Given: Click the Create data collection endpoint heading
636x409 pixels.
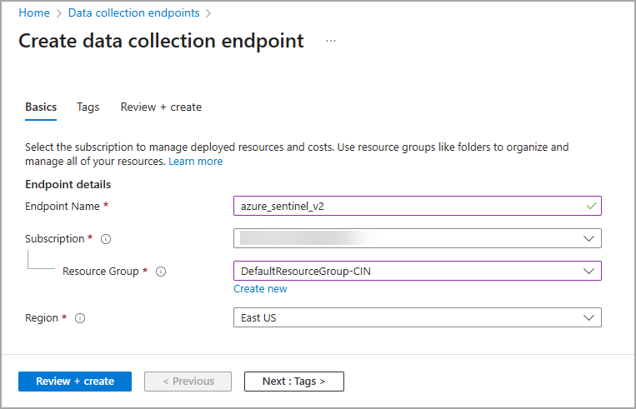Looking at the screenshot, I should click(x=161, y=41).
